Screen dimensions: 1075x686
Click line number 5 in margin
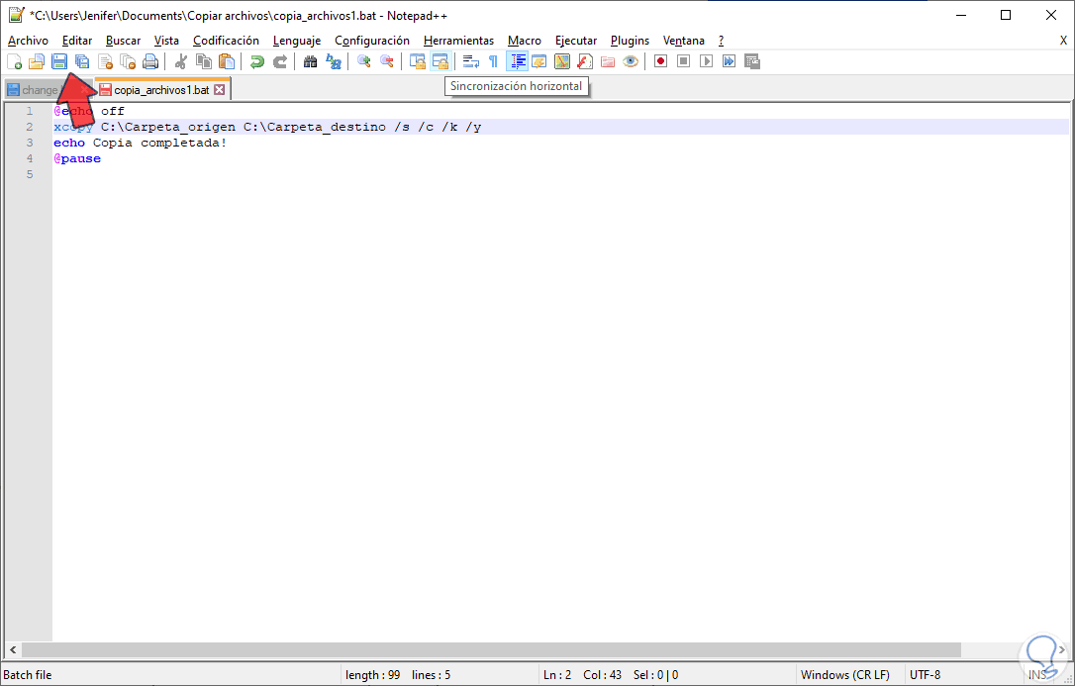point(30,174)
